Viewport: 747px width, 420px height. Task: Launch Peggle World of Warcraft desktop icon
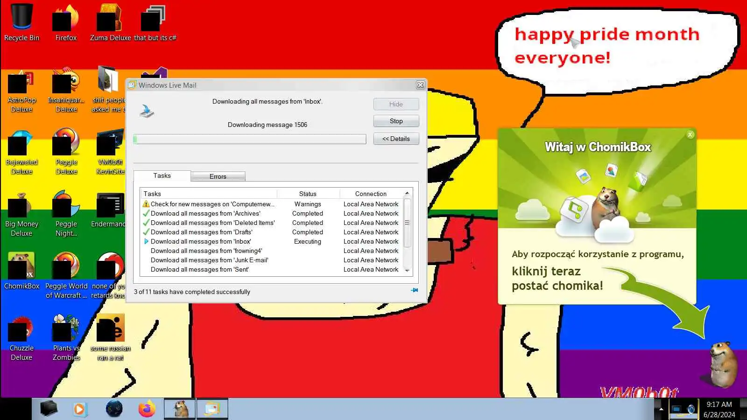click(66, 276)
